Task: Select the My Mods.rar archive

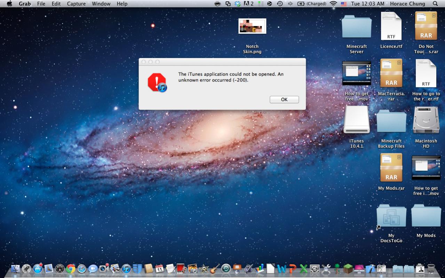Action: (x=391, y=172)
